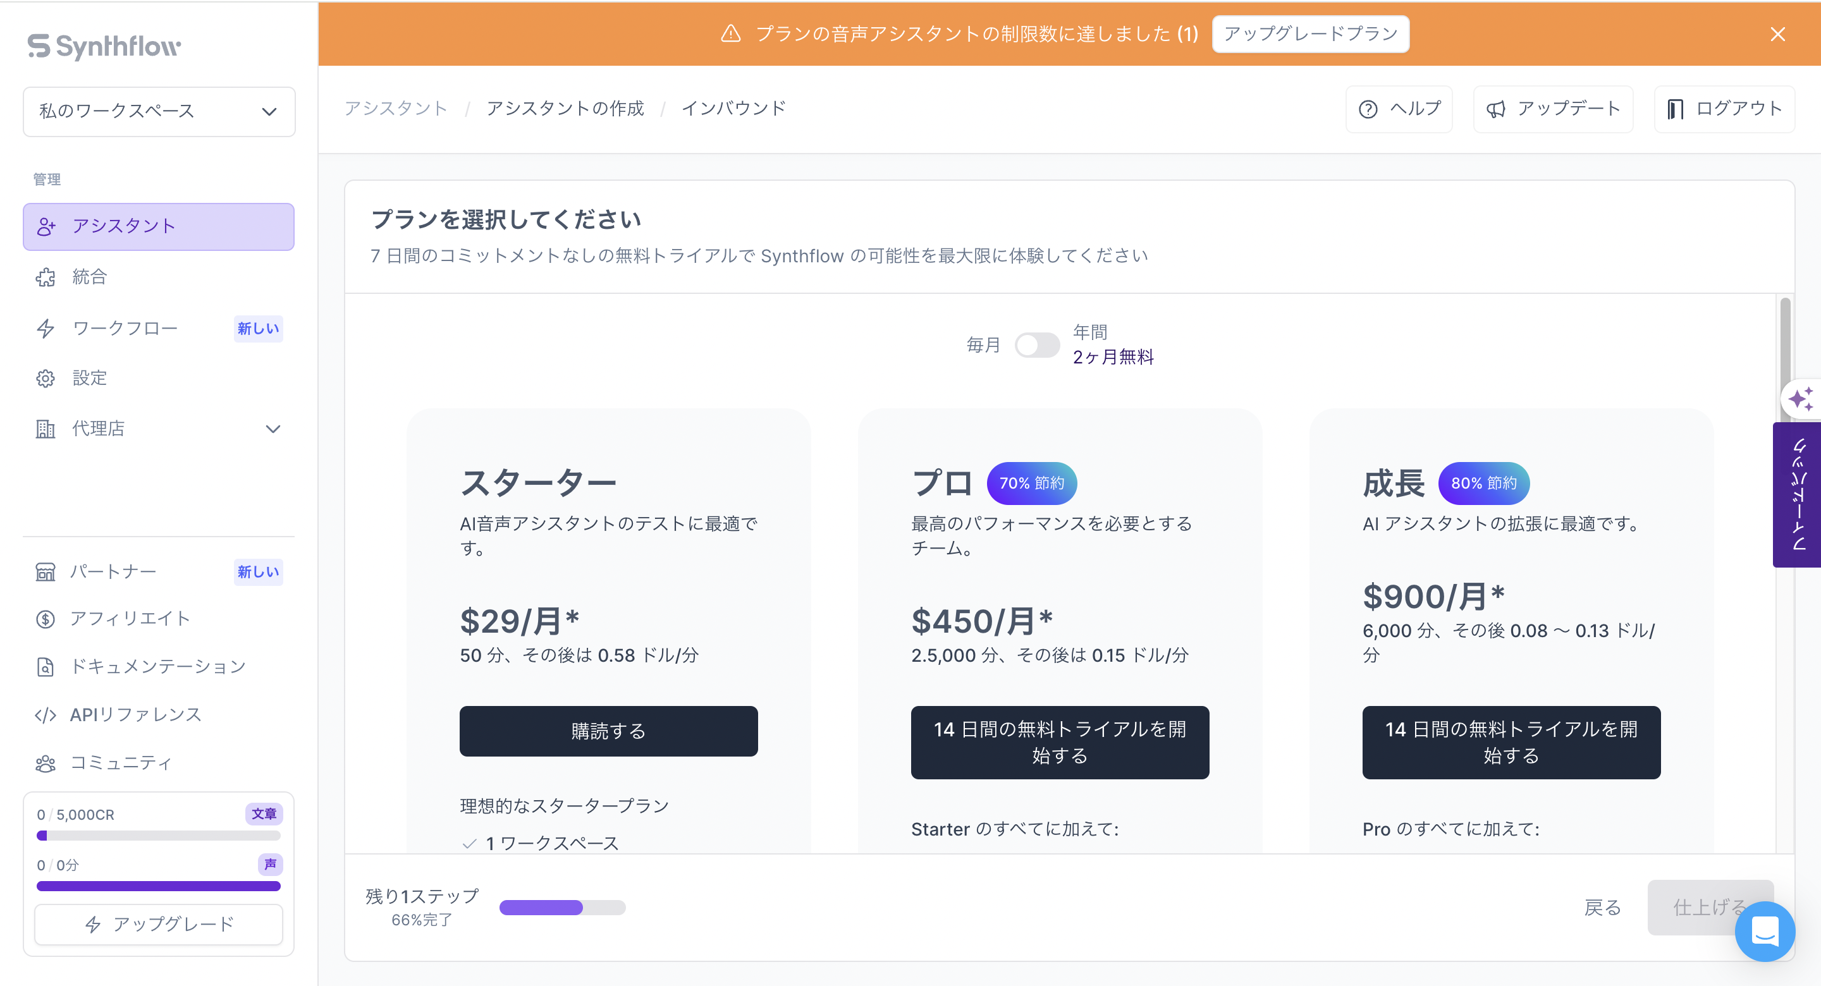Click the logout door icon
The image size is (1821, 986).
[x=1675, y=109]
